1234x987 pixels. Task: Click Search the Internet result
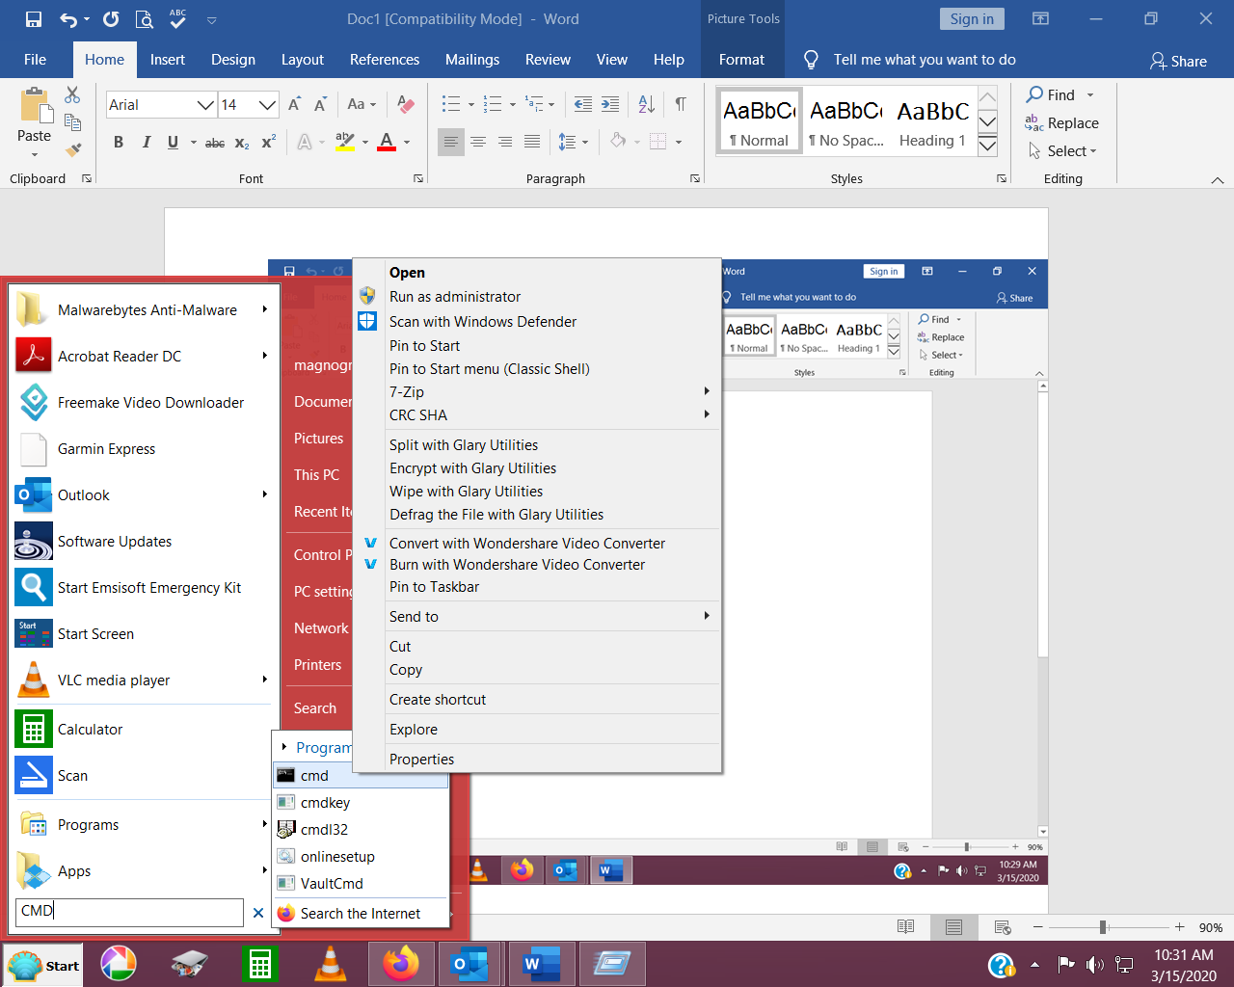(361, 913)
